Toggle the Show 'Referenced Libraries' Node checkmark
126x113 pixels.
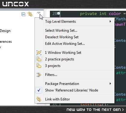(39, 90)
